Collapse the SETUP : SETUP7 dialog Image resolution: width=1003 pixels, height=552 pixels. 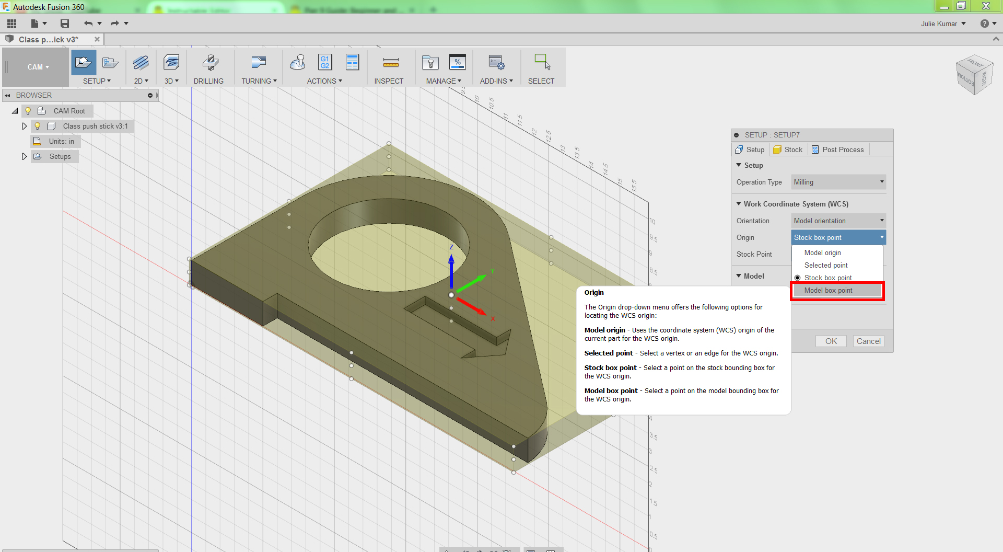pos(737,135)
